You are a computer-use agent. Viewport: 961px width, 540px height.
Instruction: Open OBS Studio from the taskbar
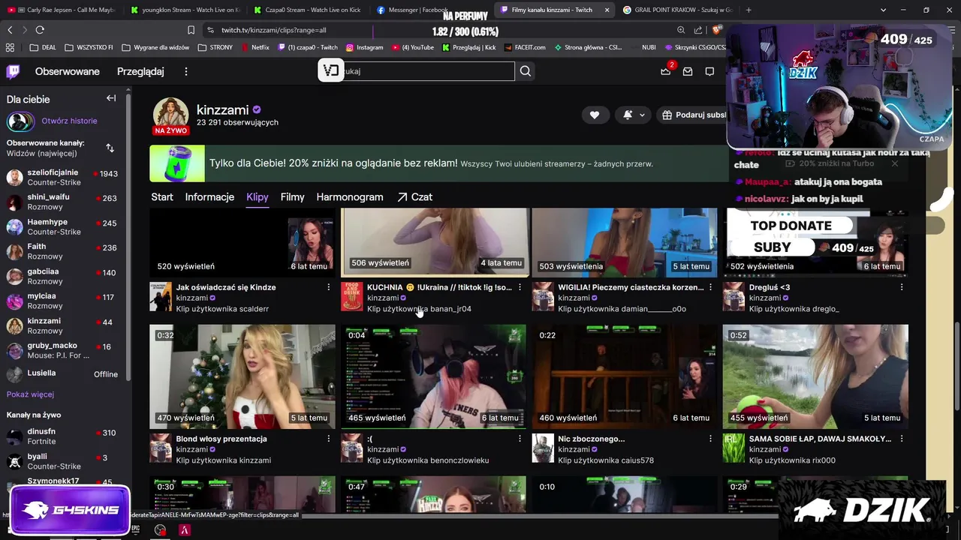(x=160, y=529)
